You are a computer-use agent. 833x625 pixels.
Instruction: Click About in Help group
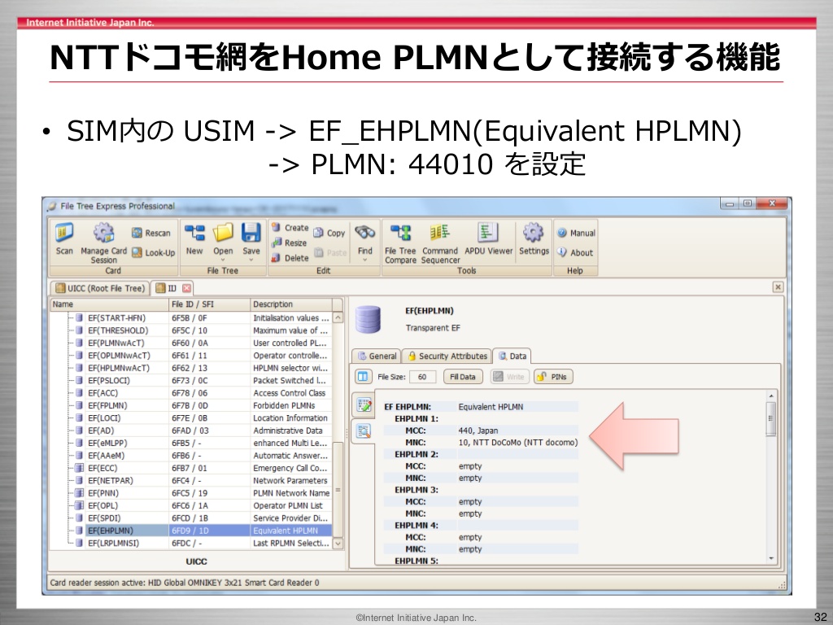point(575,252)
